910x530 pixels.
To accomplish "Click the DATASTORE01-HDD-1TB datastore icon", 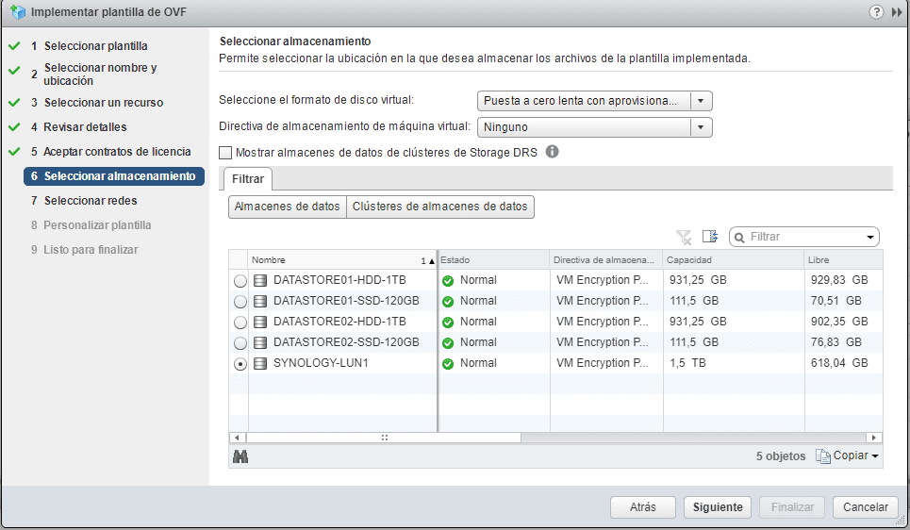I will 260,280.
